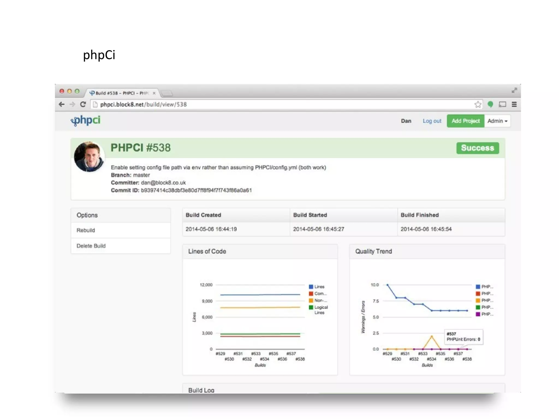
Task: Select Delete Build option
Action: (91, 246)
